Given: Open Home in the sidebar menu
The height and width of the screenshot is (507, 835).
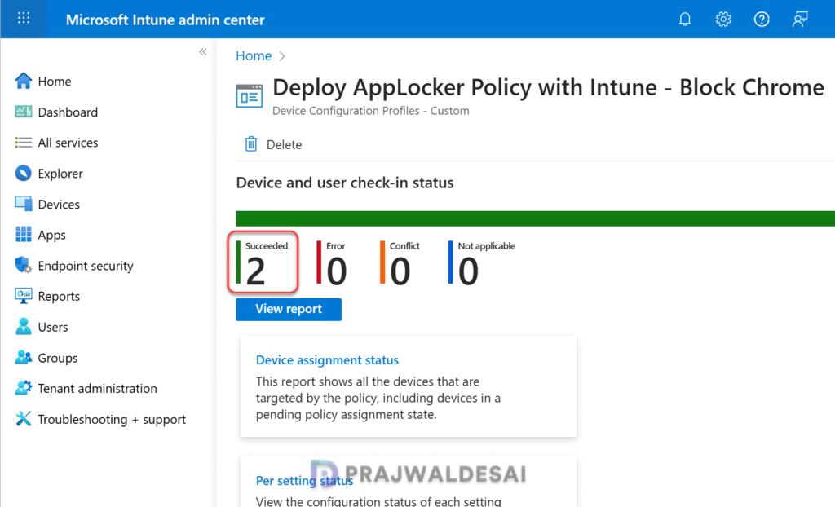Looking at the screenshot, I should click(x=55, y=82).
